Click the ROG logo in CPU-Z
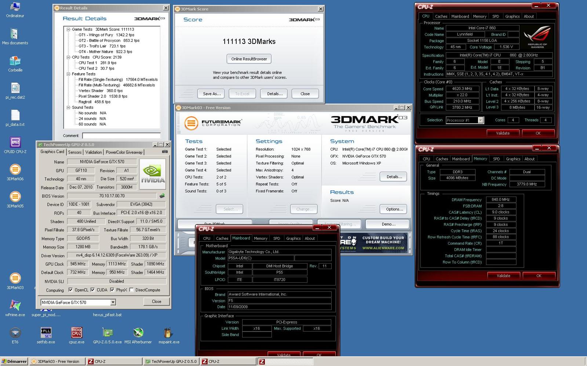 tap(537, 37)
